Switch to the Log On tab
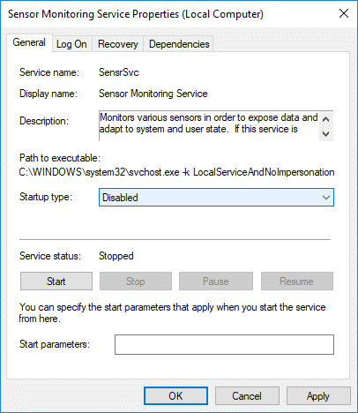Viewport: 358px width, 413px height. [72, 44]
